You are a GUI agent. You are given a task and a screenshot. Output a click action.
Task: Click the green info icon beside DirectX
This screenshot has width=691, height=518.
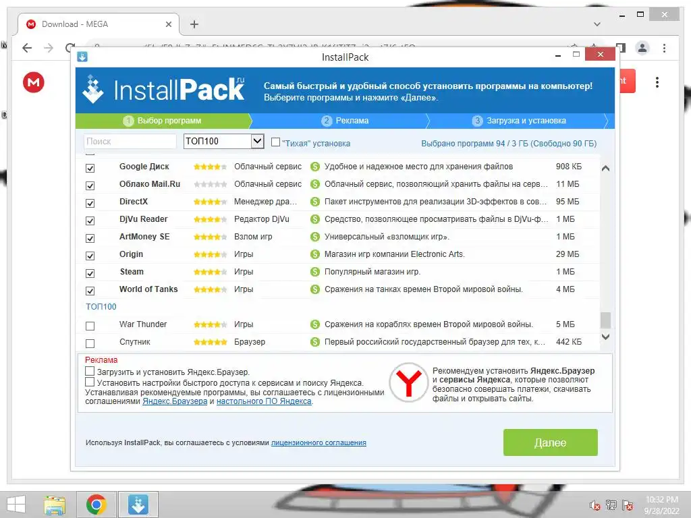click(314, 202)
